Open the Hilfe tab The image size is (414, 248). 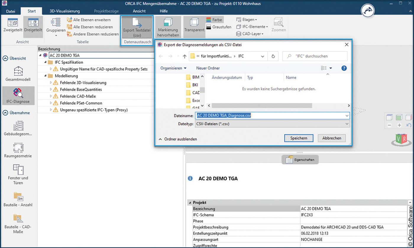(x=164, y=11)
